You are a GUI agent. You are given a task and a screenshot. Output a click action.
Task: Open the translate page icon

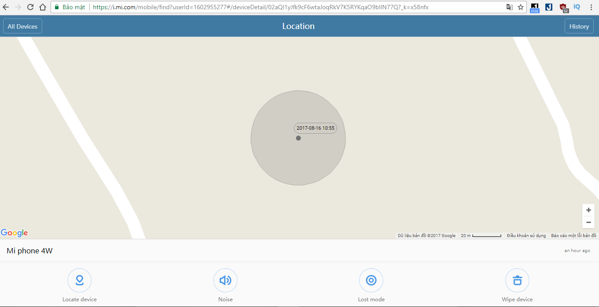(510, 7)
